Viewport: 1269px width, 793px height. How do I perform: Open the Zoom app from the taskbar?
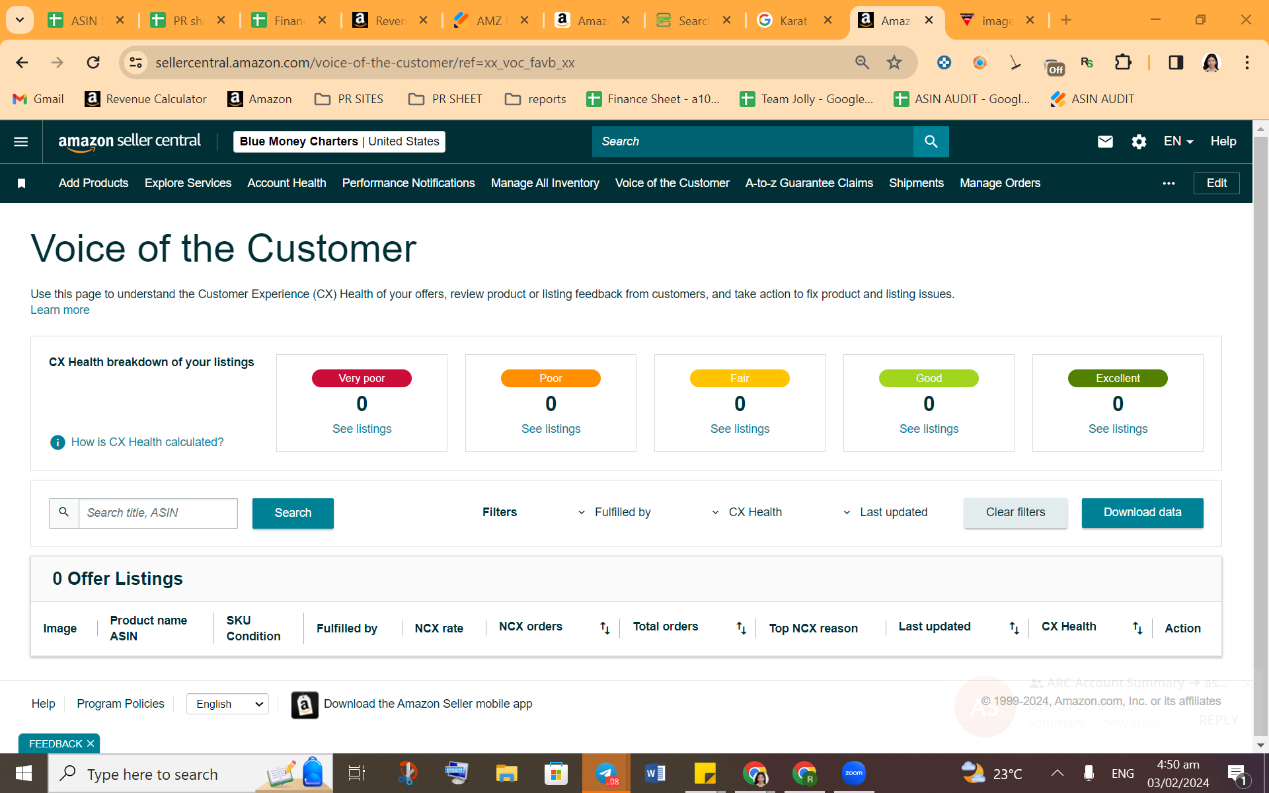click(x=854, y=773)
